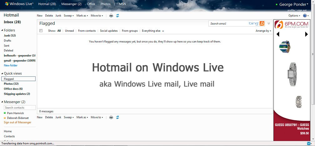Open Messenger (2) in the top navigation
This screenshot has width=315, height=146.
click(71, 4)
